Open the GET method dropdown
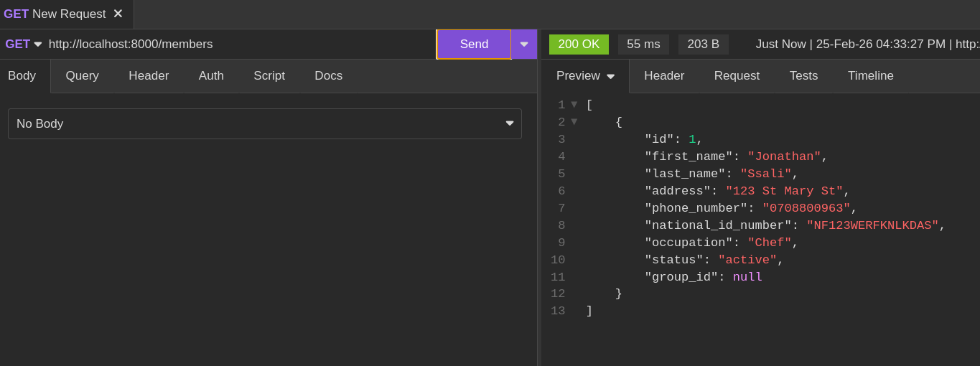Screen dimensions: 980x366 (24, 44)
